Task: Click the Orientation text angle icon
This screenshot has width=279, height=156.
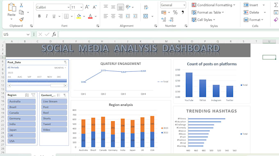Action: click(x=128, y=7)
